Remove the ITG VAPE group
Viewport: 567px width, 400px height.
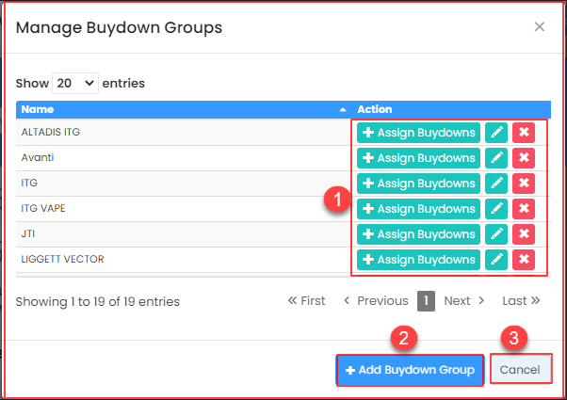524,209
